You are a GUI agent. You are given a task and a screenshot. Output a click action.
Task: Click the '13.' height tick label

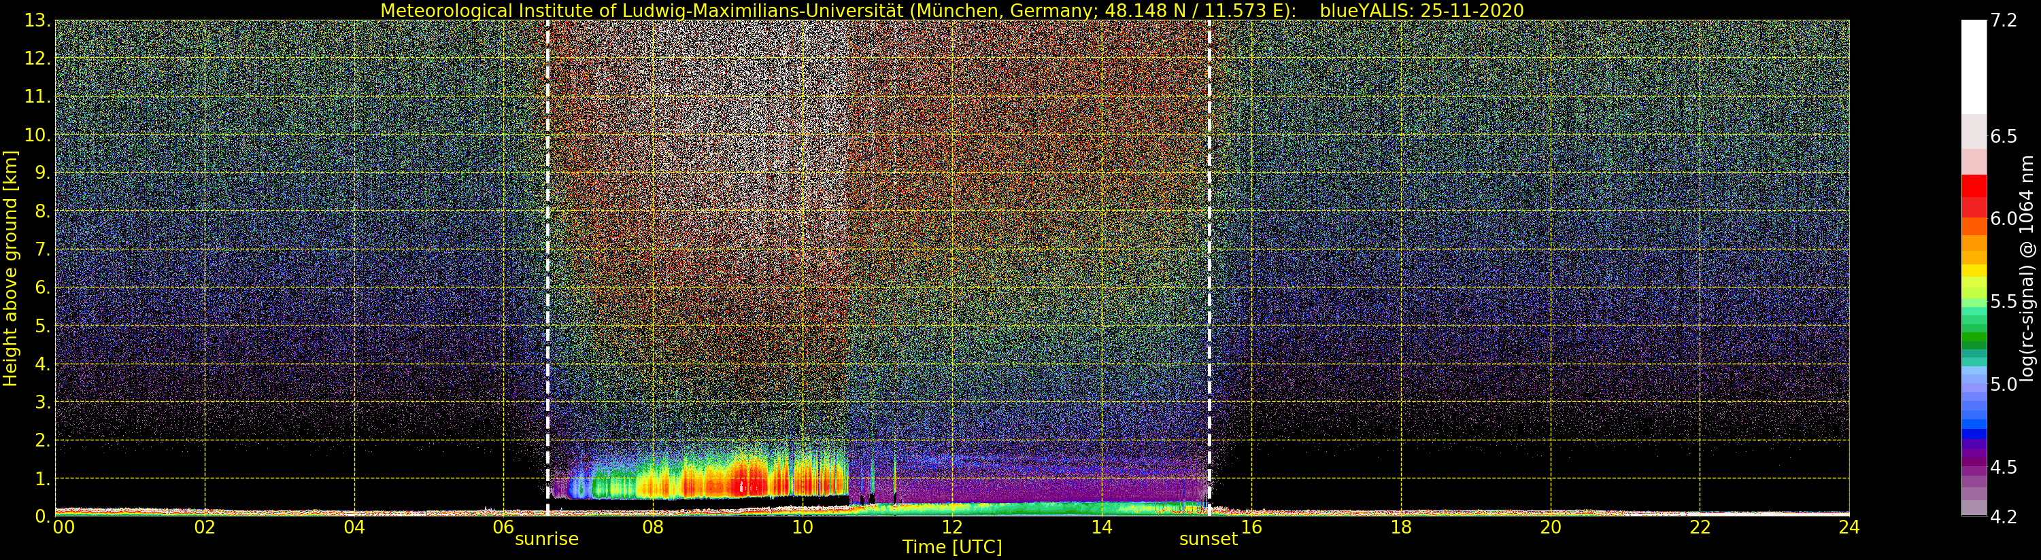pyautogui.click(x=37, y=20)
